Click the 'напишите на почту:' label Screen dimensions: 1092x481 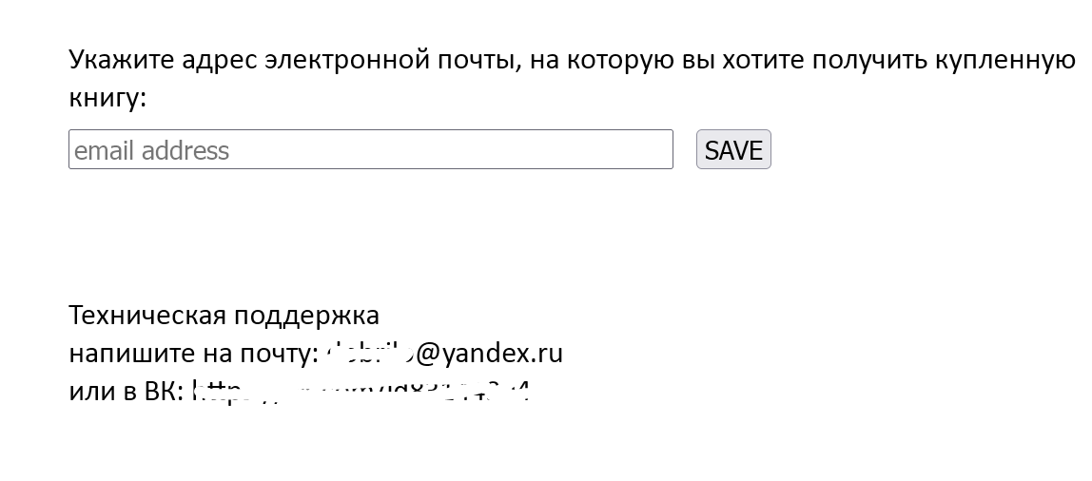point(194,354)
